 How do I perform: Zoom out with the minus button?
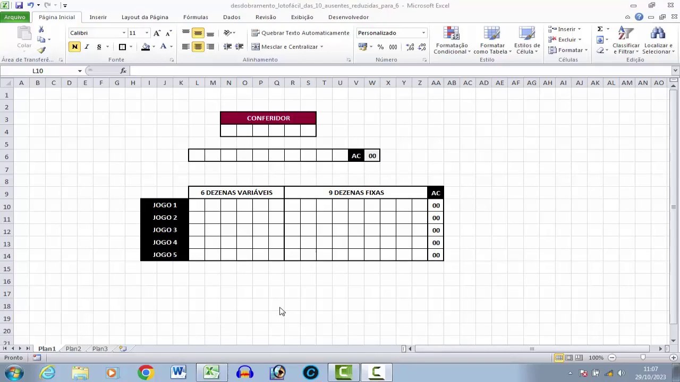tap(612, 358)
